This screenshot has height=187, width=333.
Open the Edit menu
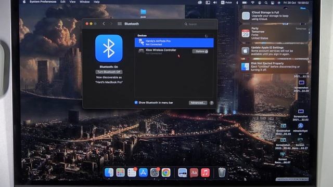(x=63, y=2)
